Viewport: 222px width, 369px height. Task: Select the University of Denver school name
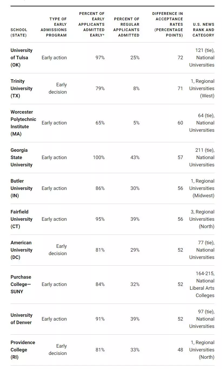[x=21, y=319]
